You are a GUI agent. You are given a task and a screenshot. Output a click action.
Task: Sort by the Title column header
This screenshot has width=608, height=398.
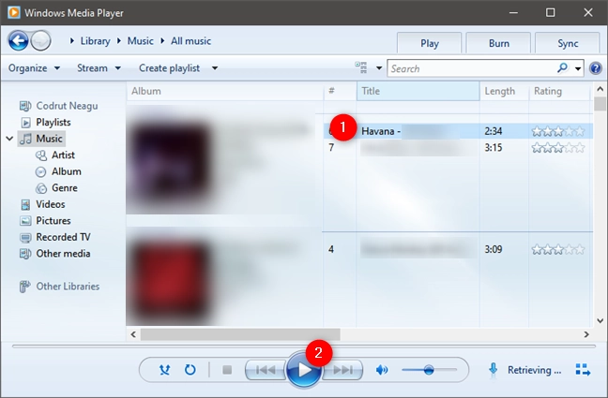418,92
